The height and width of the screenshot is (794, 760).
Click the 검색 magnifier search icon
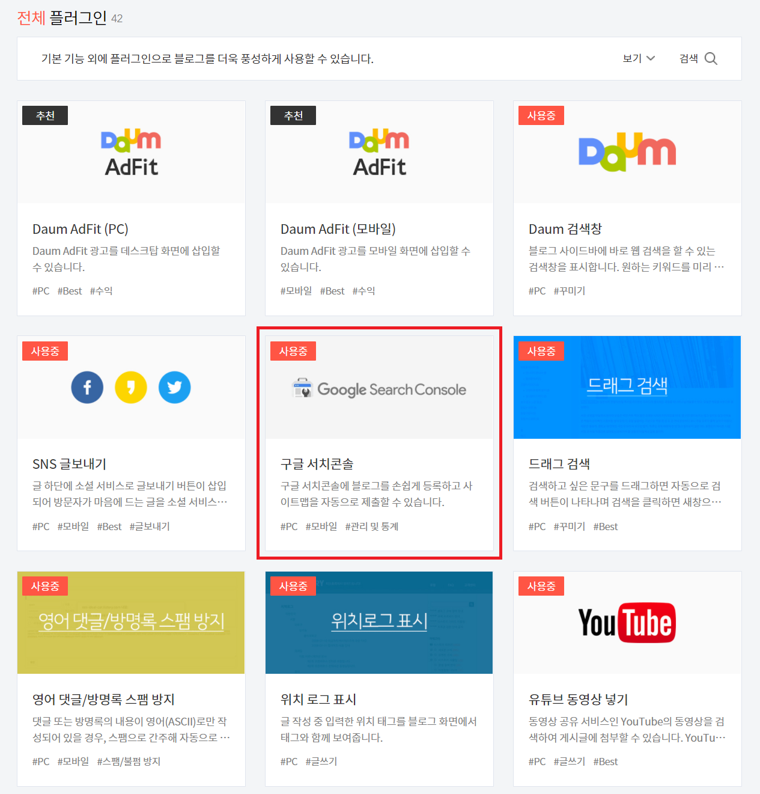(x=711, y=58)
